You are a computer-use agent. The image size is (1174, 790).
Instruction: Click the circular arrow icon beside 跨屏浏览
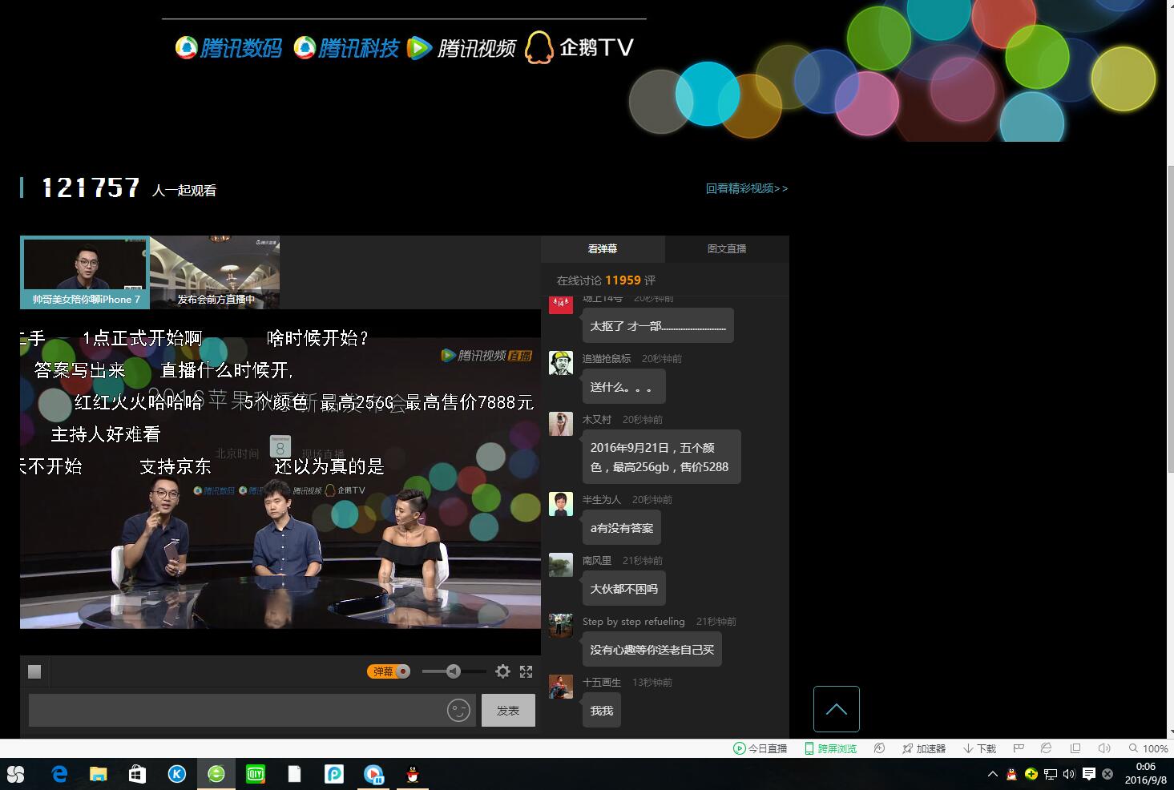(879, 748)
